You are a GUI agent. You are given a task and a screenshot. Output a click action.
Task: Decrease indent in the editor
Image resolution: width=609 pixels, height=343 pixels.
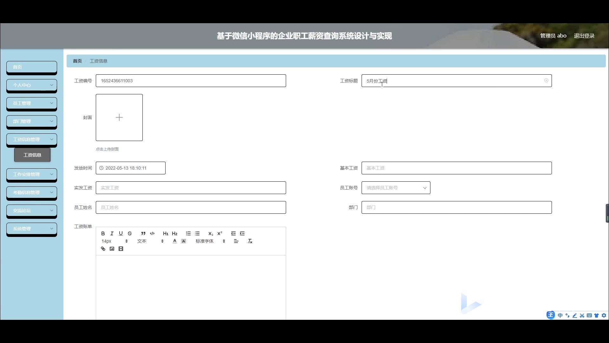tap(233, 233)
